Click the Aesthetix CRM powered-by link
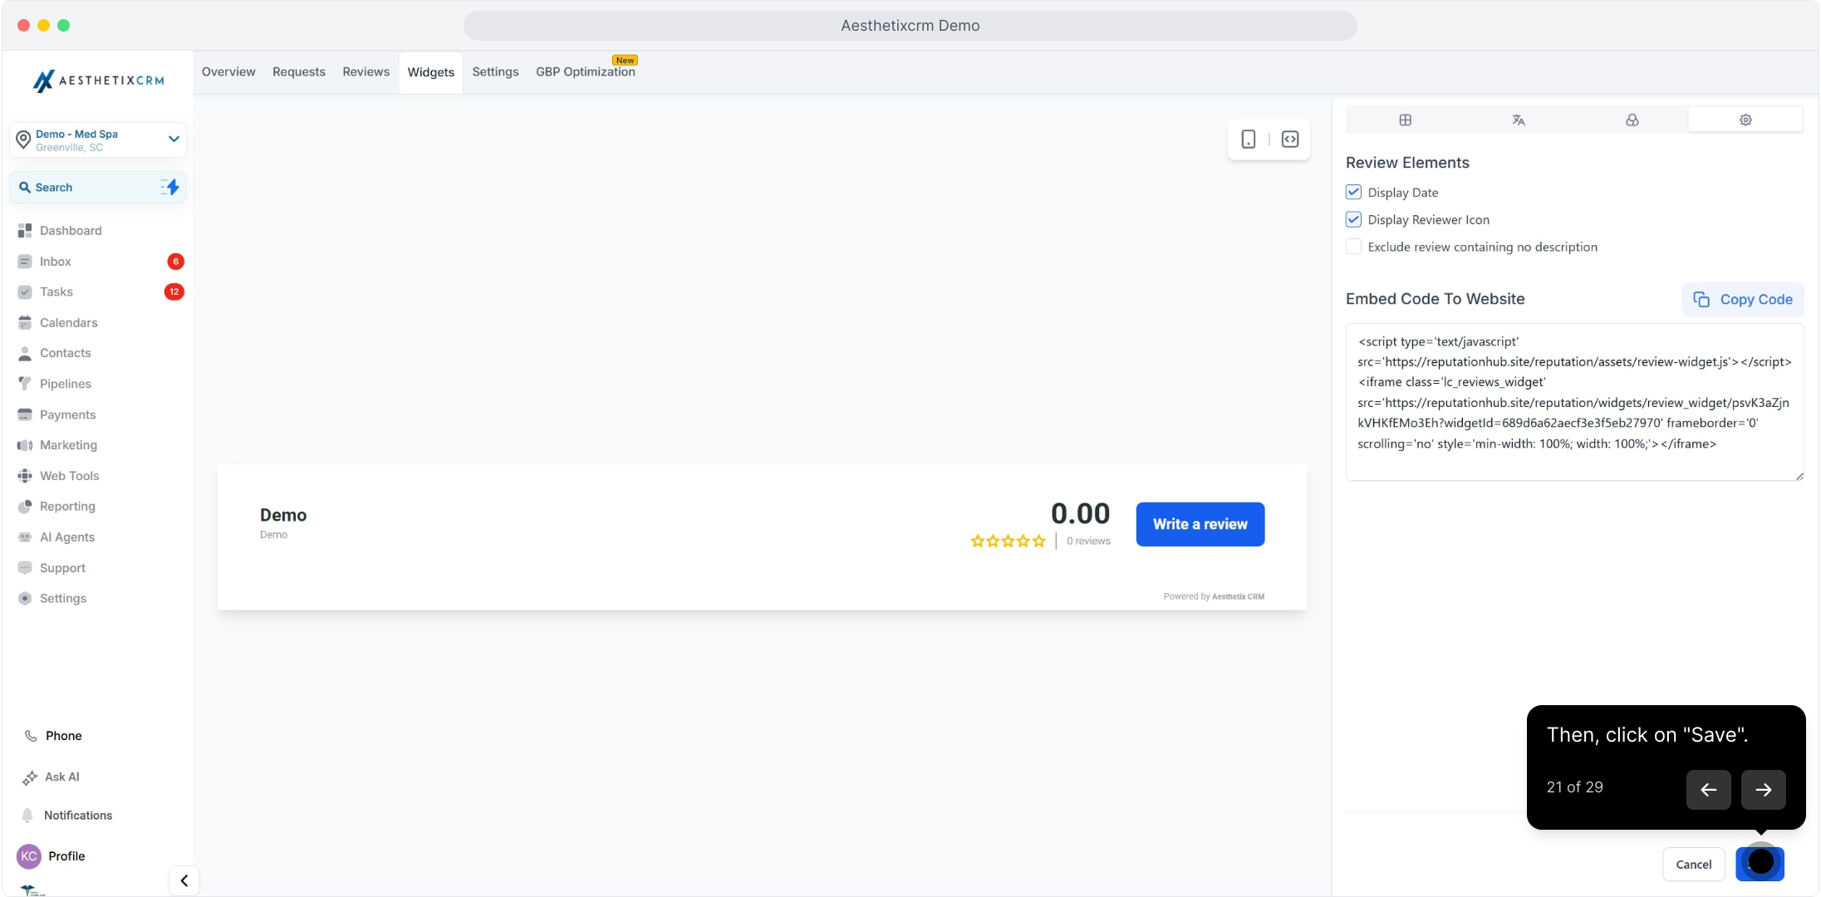Screen dimensions: 1821x897 click(1238, 596)
